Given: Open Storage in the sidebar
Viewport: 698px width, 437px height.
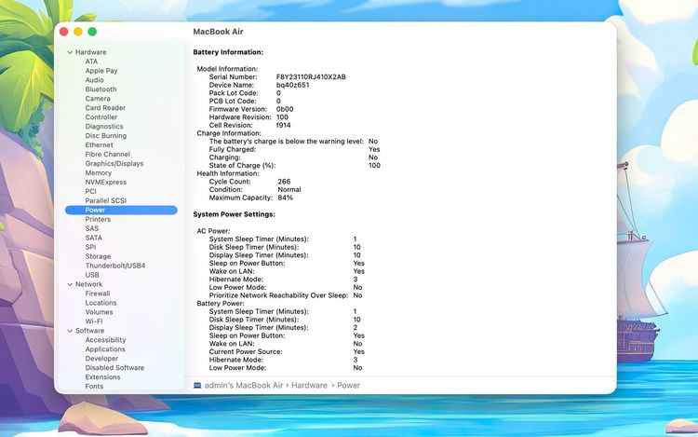Looking at the screenshot, I should pos(98,256).
